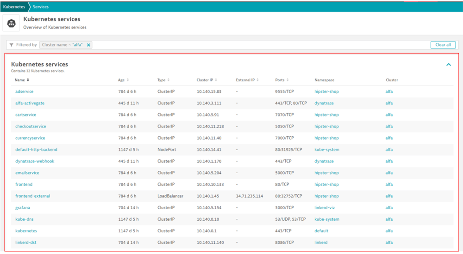
Task: Open the adservice service link
Action: coord(25,91)
